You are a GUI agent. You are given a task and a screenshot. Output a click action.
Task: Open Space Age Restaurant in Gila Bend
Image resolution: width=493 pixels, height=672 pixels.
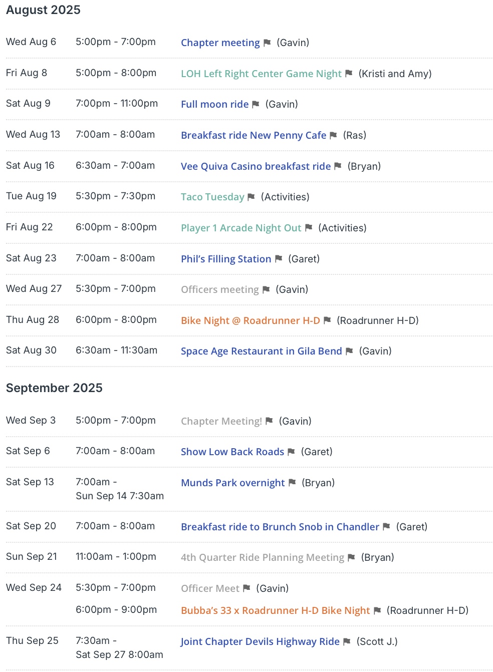click(x=262, y=351)
